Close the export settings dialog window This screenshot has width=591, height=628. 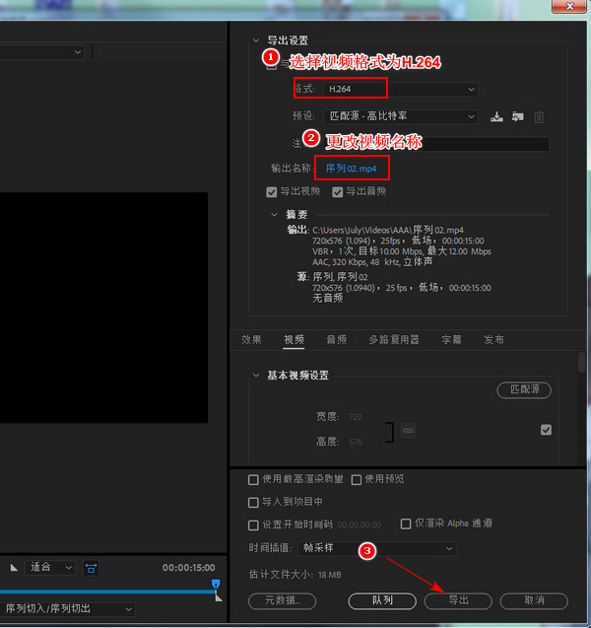point(569,6)
